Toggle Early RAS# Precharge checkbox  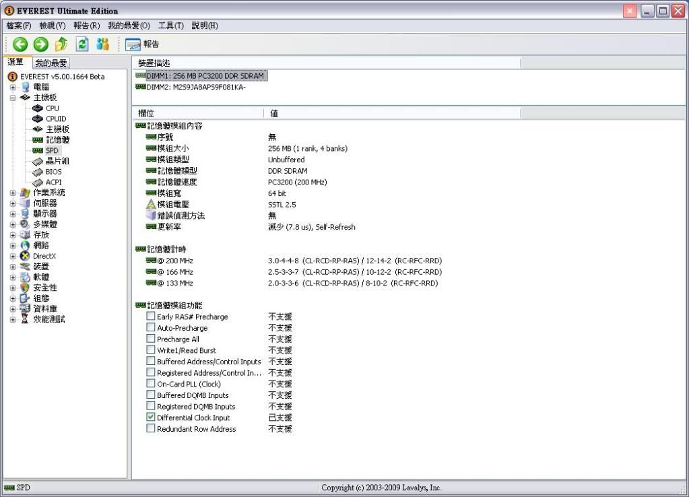click(151, 317)
